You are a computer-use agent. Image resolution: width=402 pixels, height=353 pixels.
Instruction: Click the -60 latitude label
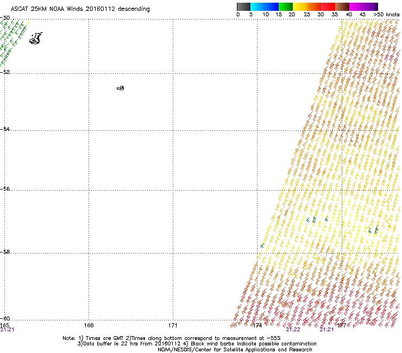5,318
